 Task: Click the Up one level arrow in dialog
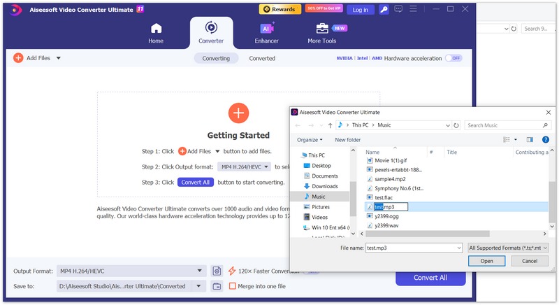pyautogui.click(x=330, y=125)
